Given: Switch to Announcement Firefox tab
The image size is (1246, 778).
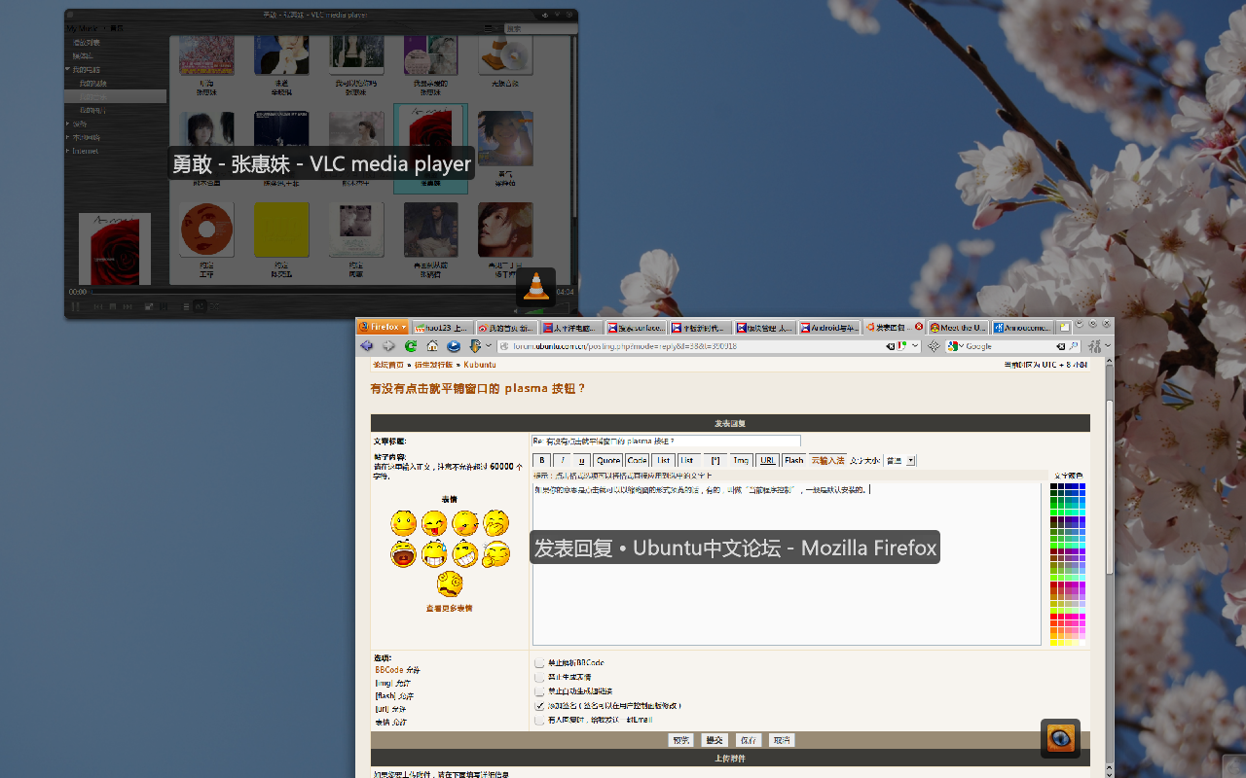Looking at the screenshot, I should coord(1022,328).
